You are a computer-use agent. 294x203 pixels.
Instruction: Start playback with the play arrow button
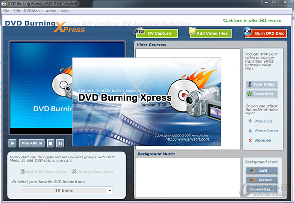point(12,143)
